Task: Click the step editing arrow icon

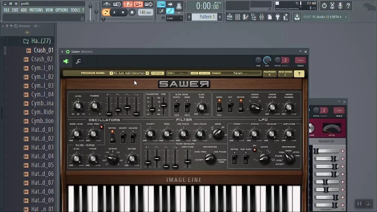Action: [170, 4]
